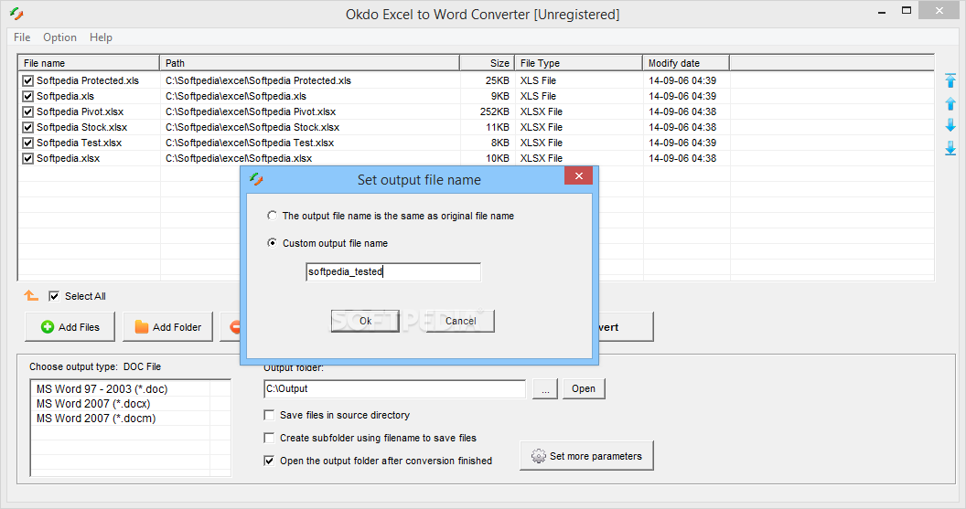The height and width of the screenshot is (509, 966).
Task: Click the Add Folder button
Action: pyautogui.click(x=167, y=327)
